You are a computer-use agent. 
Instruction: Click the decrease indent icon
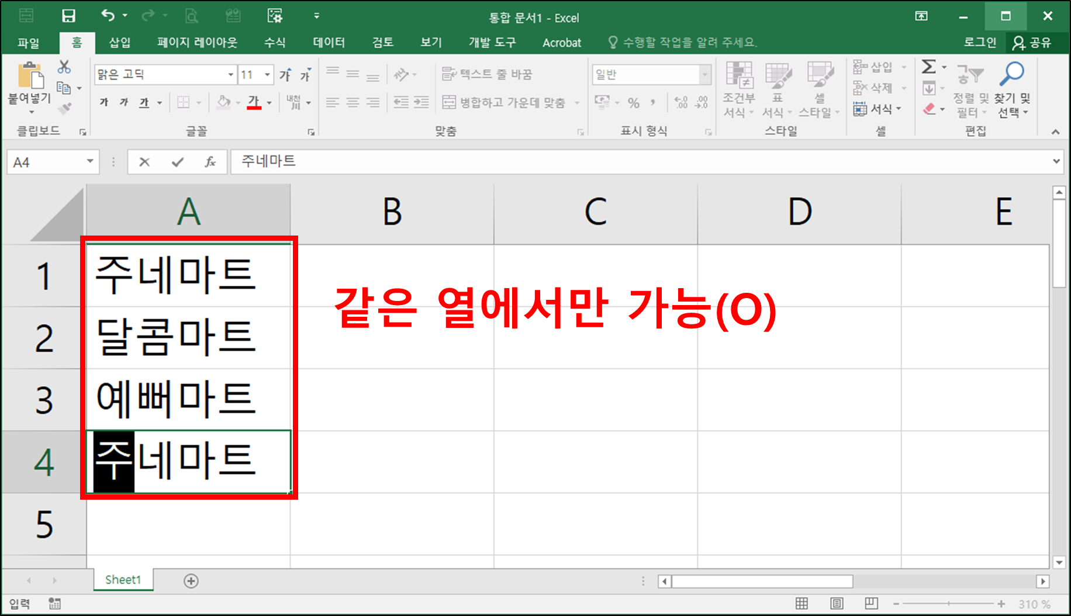pyautogui.click(x=401, y=102)
